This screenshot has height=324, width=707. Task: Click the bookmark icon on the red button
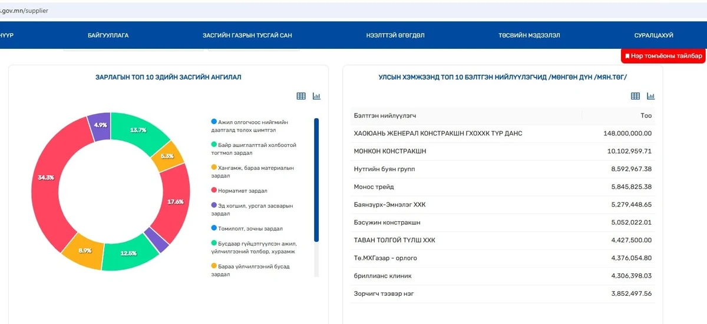[627, 56]
